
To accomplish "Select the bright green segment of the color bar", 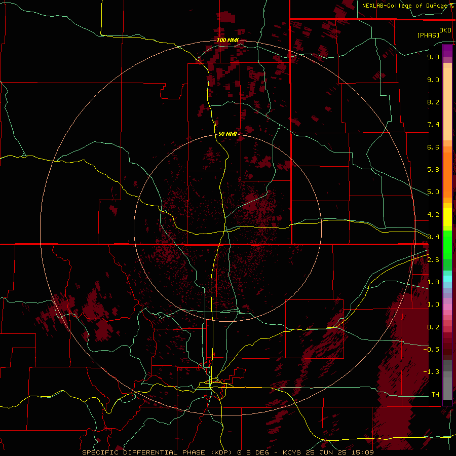I will pos(447,245).
